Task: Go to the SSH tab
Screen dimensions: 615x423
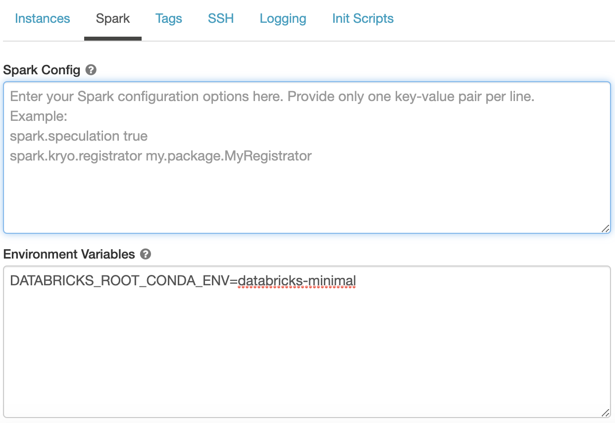Action: [221, 19]
